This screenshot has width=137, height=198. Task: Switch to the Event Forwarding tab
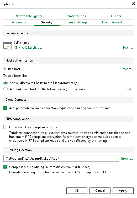(114, 22)
